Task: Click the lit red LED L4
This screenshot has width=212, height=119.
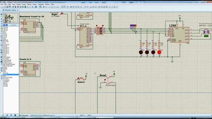Action: [x=159, y=52]
